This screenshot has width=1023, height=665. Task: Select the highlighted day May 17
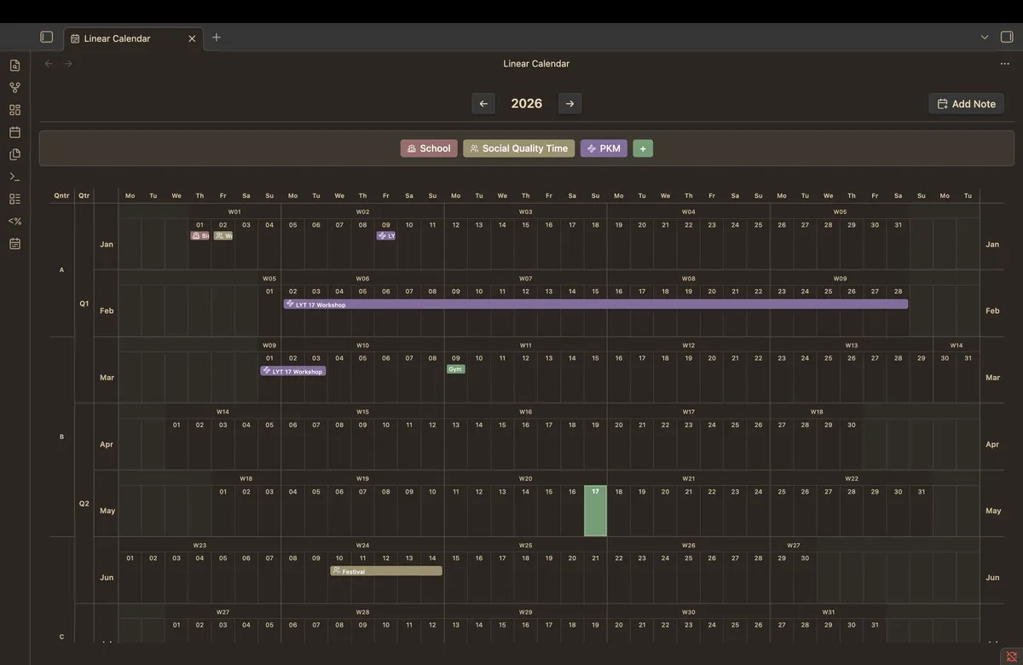[x=595, y=511]
